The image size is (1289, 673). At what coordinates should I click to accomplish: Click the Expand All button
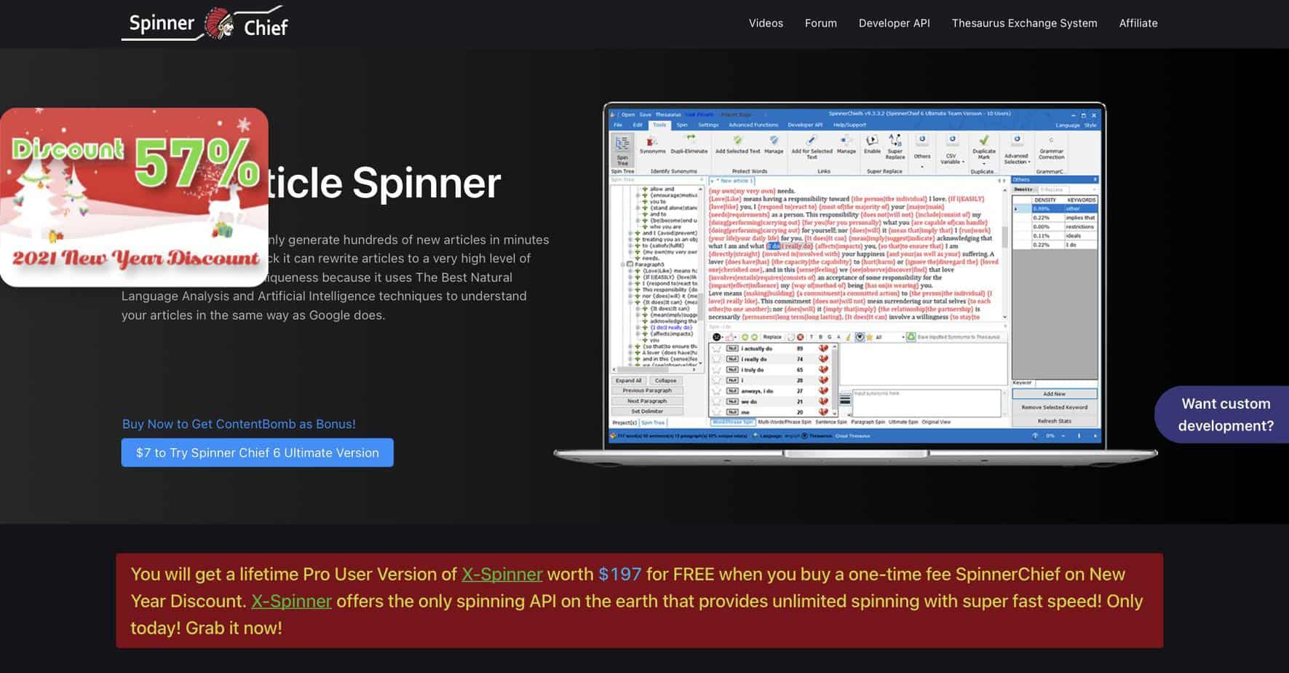[629, 380]
